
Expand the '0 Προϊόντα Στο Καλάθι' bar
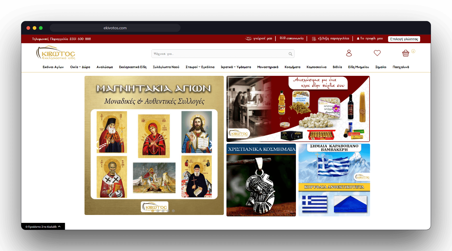[x=43, y=227]
